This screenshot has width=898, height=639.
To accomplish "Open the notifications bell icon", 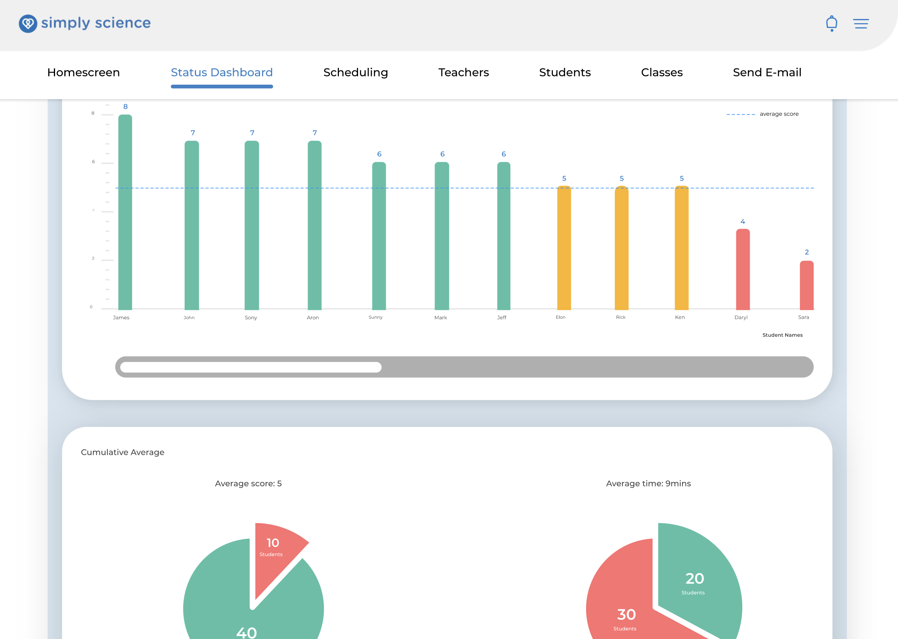I will pyautogui.click(x=831, y=24).
